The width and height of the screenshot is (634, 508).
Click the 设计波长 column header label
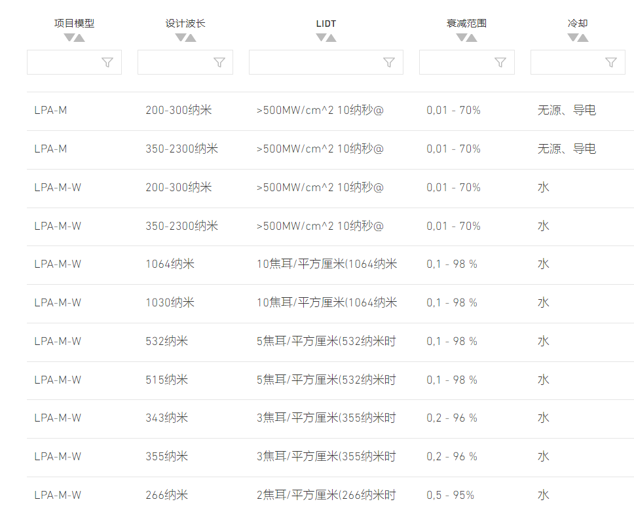185,24
